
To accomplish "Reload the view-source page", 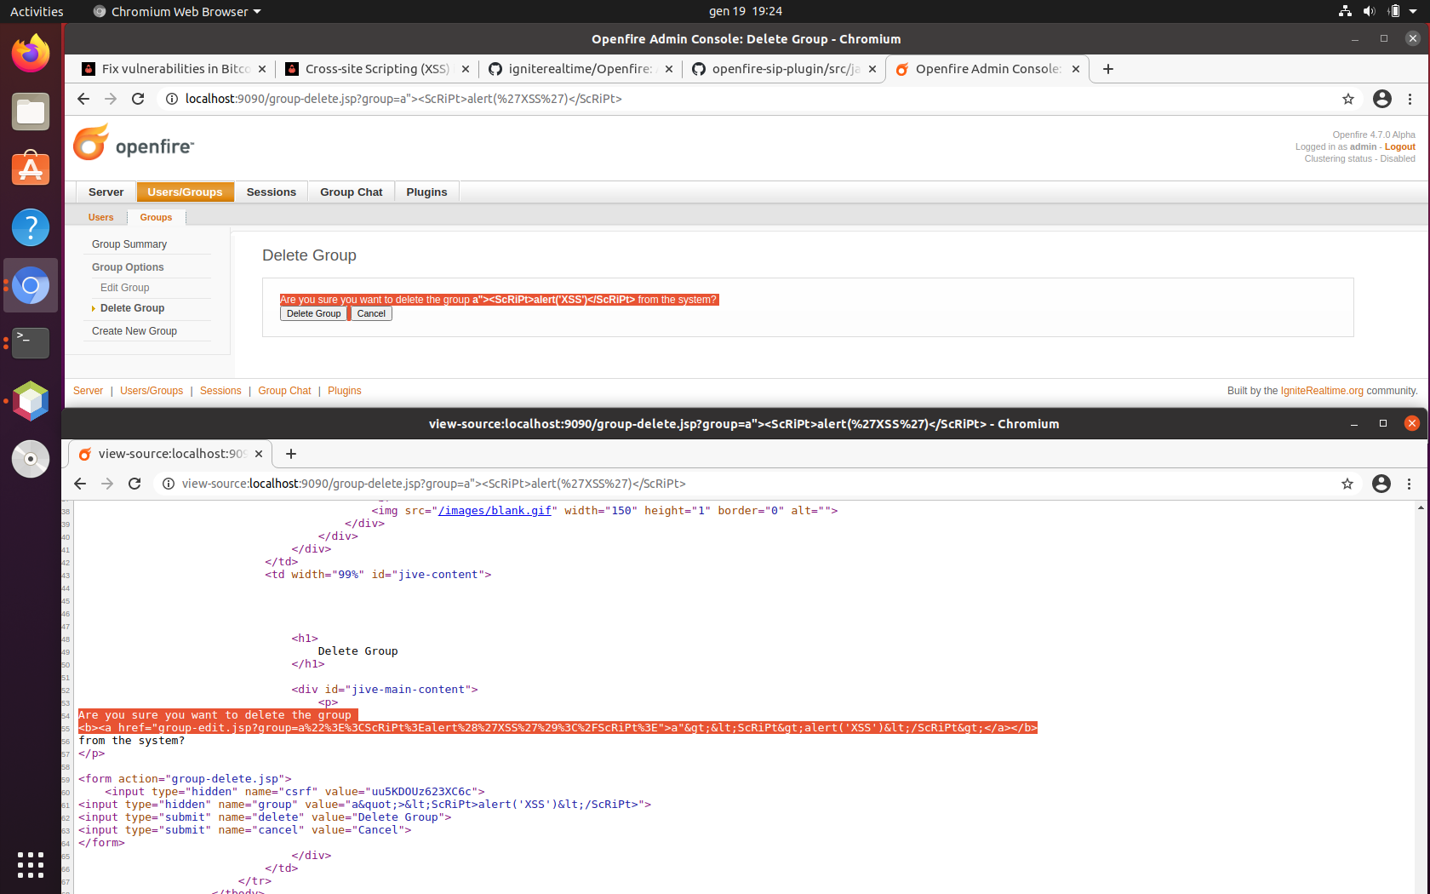I will click(x=134, y=484).
